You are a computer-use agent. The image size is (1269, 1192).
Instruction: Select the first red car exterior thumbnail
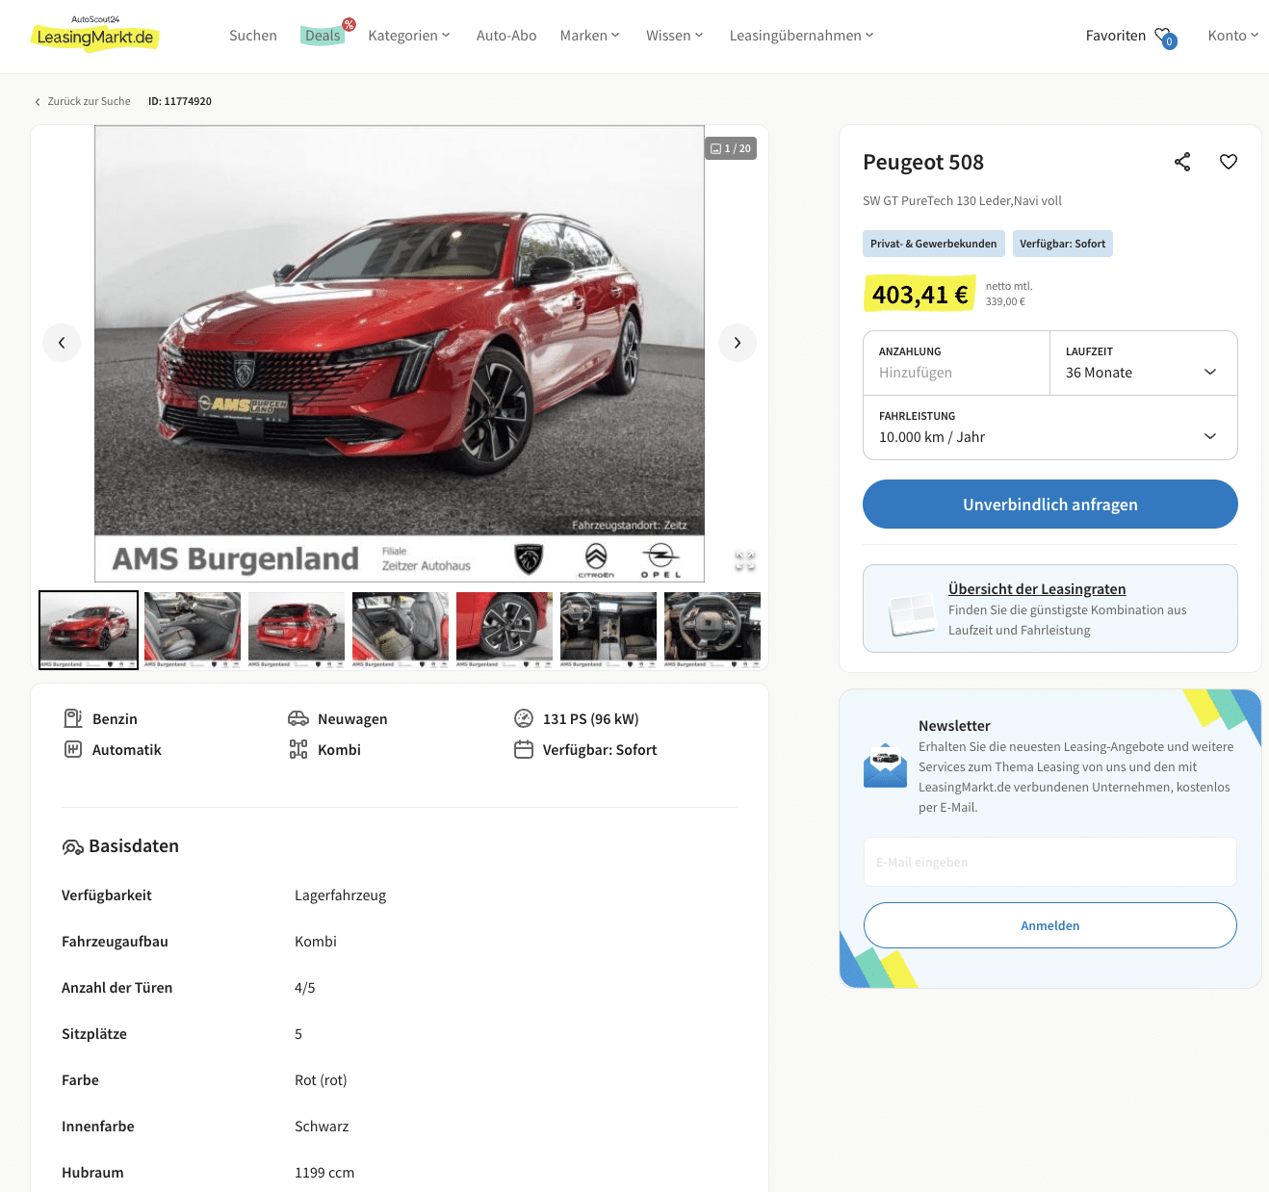click(x=89, y=630)
